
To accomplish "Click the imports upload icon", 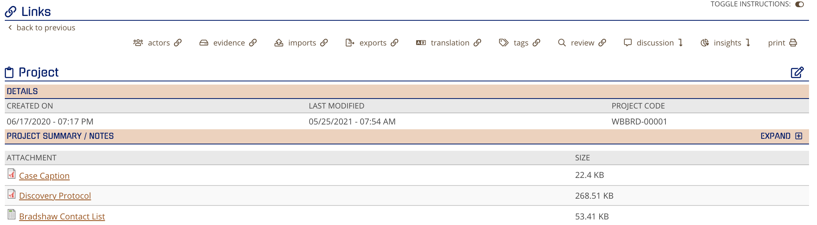I will pos(279,43).
